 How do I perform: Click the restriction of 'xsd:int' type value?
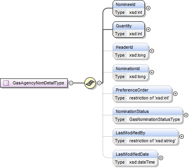pyautogui.click(x=149, y=98)
